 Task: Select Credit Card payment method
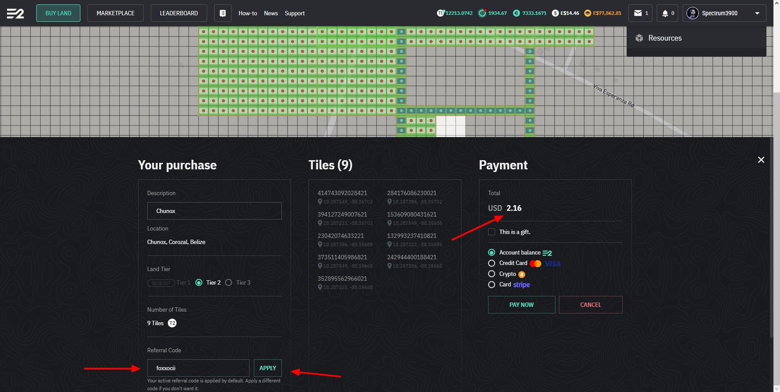[x=492, y=263]
